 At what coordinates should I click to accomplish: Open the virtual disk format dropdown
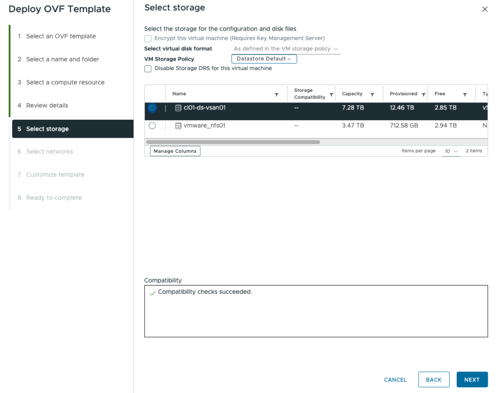[x=285, y=49]
